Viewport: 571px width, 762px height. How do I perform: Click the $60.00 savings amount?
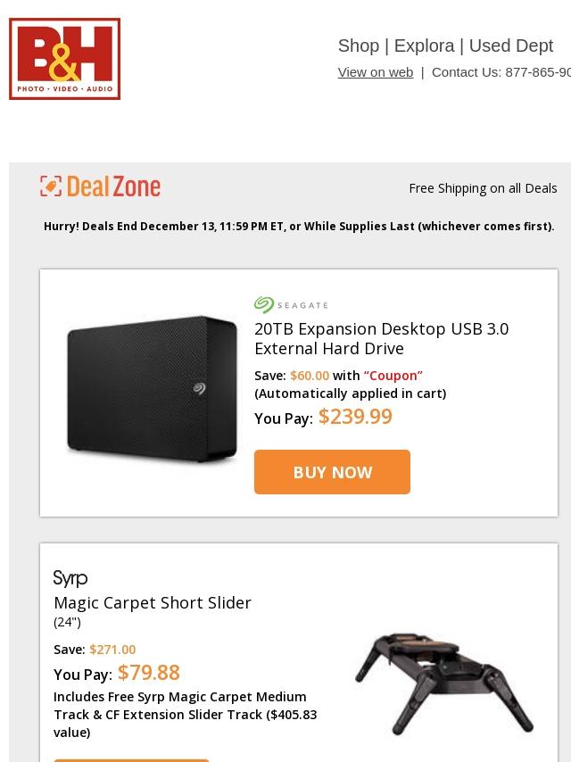(310, 376)
